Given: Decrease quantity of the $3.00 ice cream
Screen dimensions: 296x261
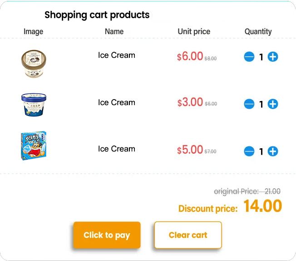Looking at the screenshot, I should [x=249, y=104].
